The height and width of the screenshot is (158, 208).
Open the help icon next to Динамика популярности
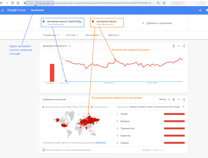70,46
